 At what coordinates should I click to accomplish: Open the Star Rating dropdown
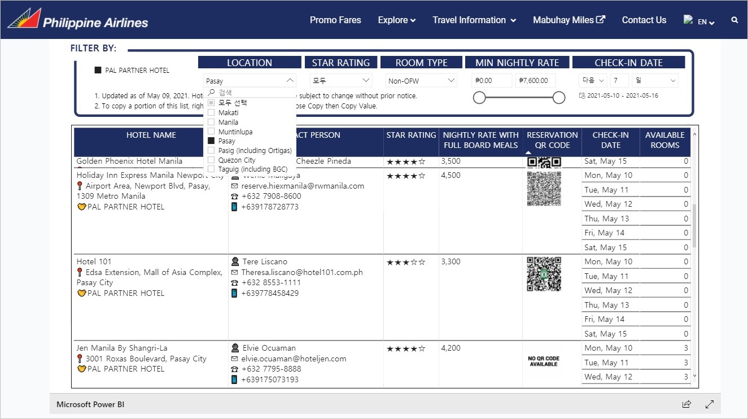pos(341,81)
